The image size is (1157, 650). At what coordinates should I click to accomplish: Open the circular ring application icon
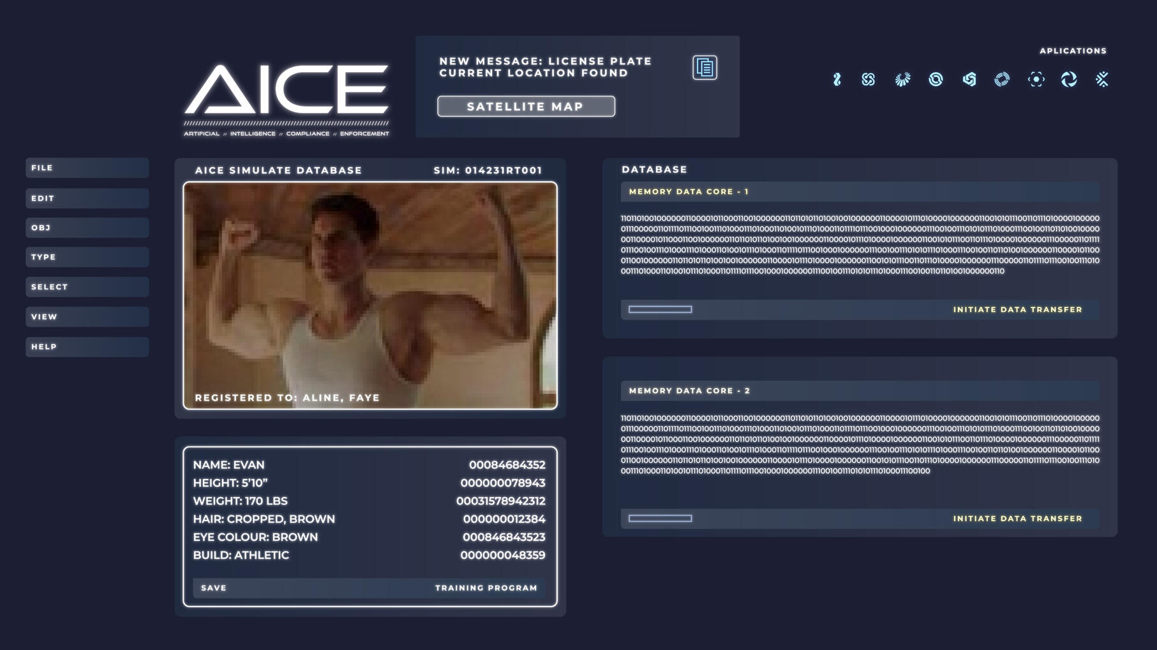935,79
